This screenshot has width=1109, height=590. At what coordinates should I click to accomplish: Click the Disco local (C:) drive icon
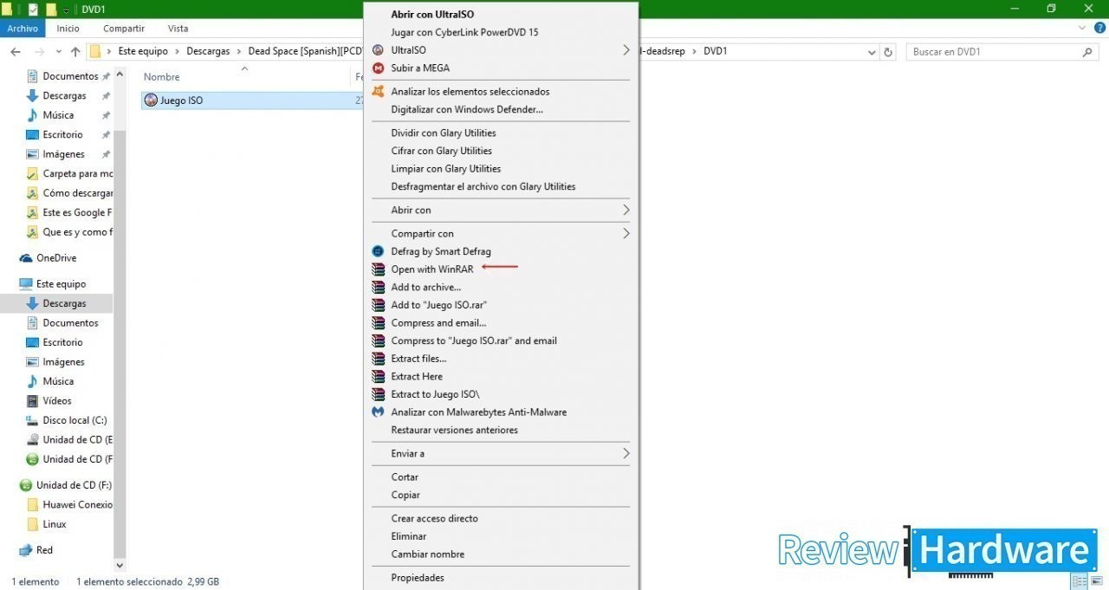tap(32, 420)
